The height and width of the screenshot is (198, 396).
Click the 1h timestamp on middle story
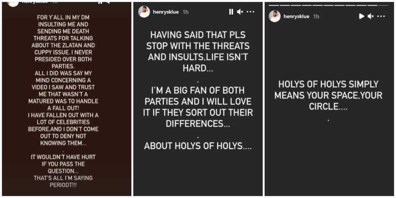(186, 12)
